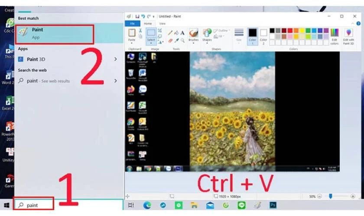Collapse the Paint ribbon chevron
Screen dimensions: 364x216
pos(353,23)
